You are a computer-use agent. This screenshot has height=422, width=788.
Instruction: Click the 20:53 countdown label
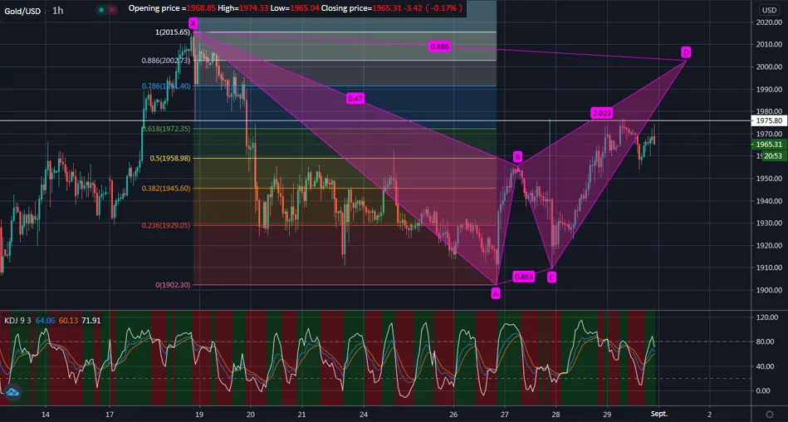(772, 156)
